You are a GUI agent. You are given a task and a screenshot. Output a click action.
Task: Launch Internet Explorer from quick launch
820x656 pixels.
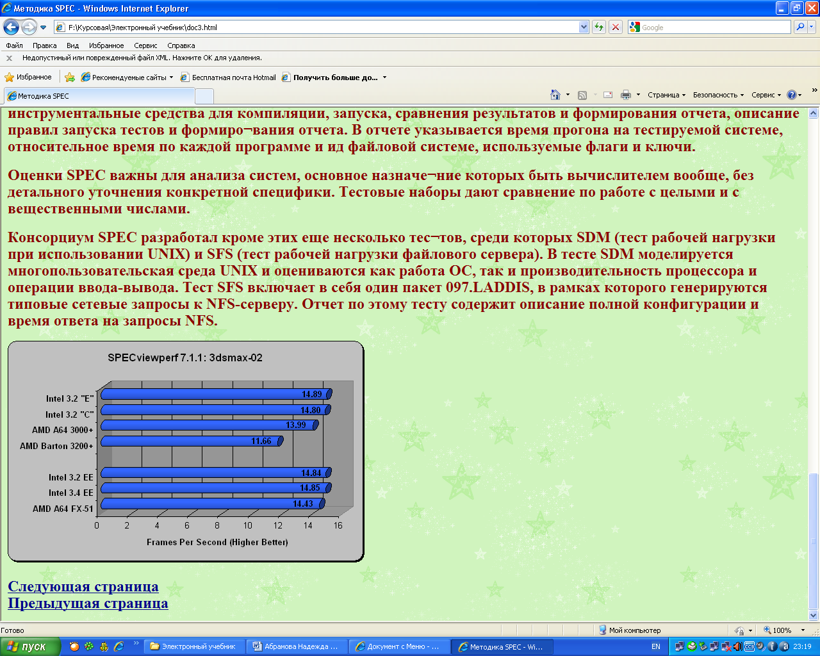(119, 646)
